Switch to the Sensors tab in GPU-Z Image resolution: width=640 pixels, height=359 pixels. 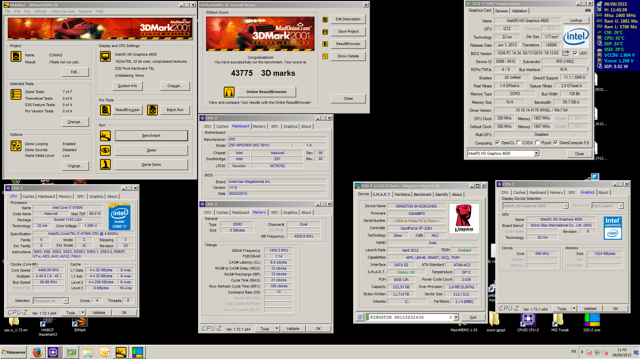(x=501, y=11)
